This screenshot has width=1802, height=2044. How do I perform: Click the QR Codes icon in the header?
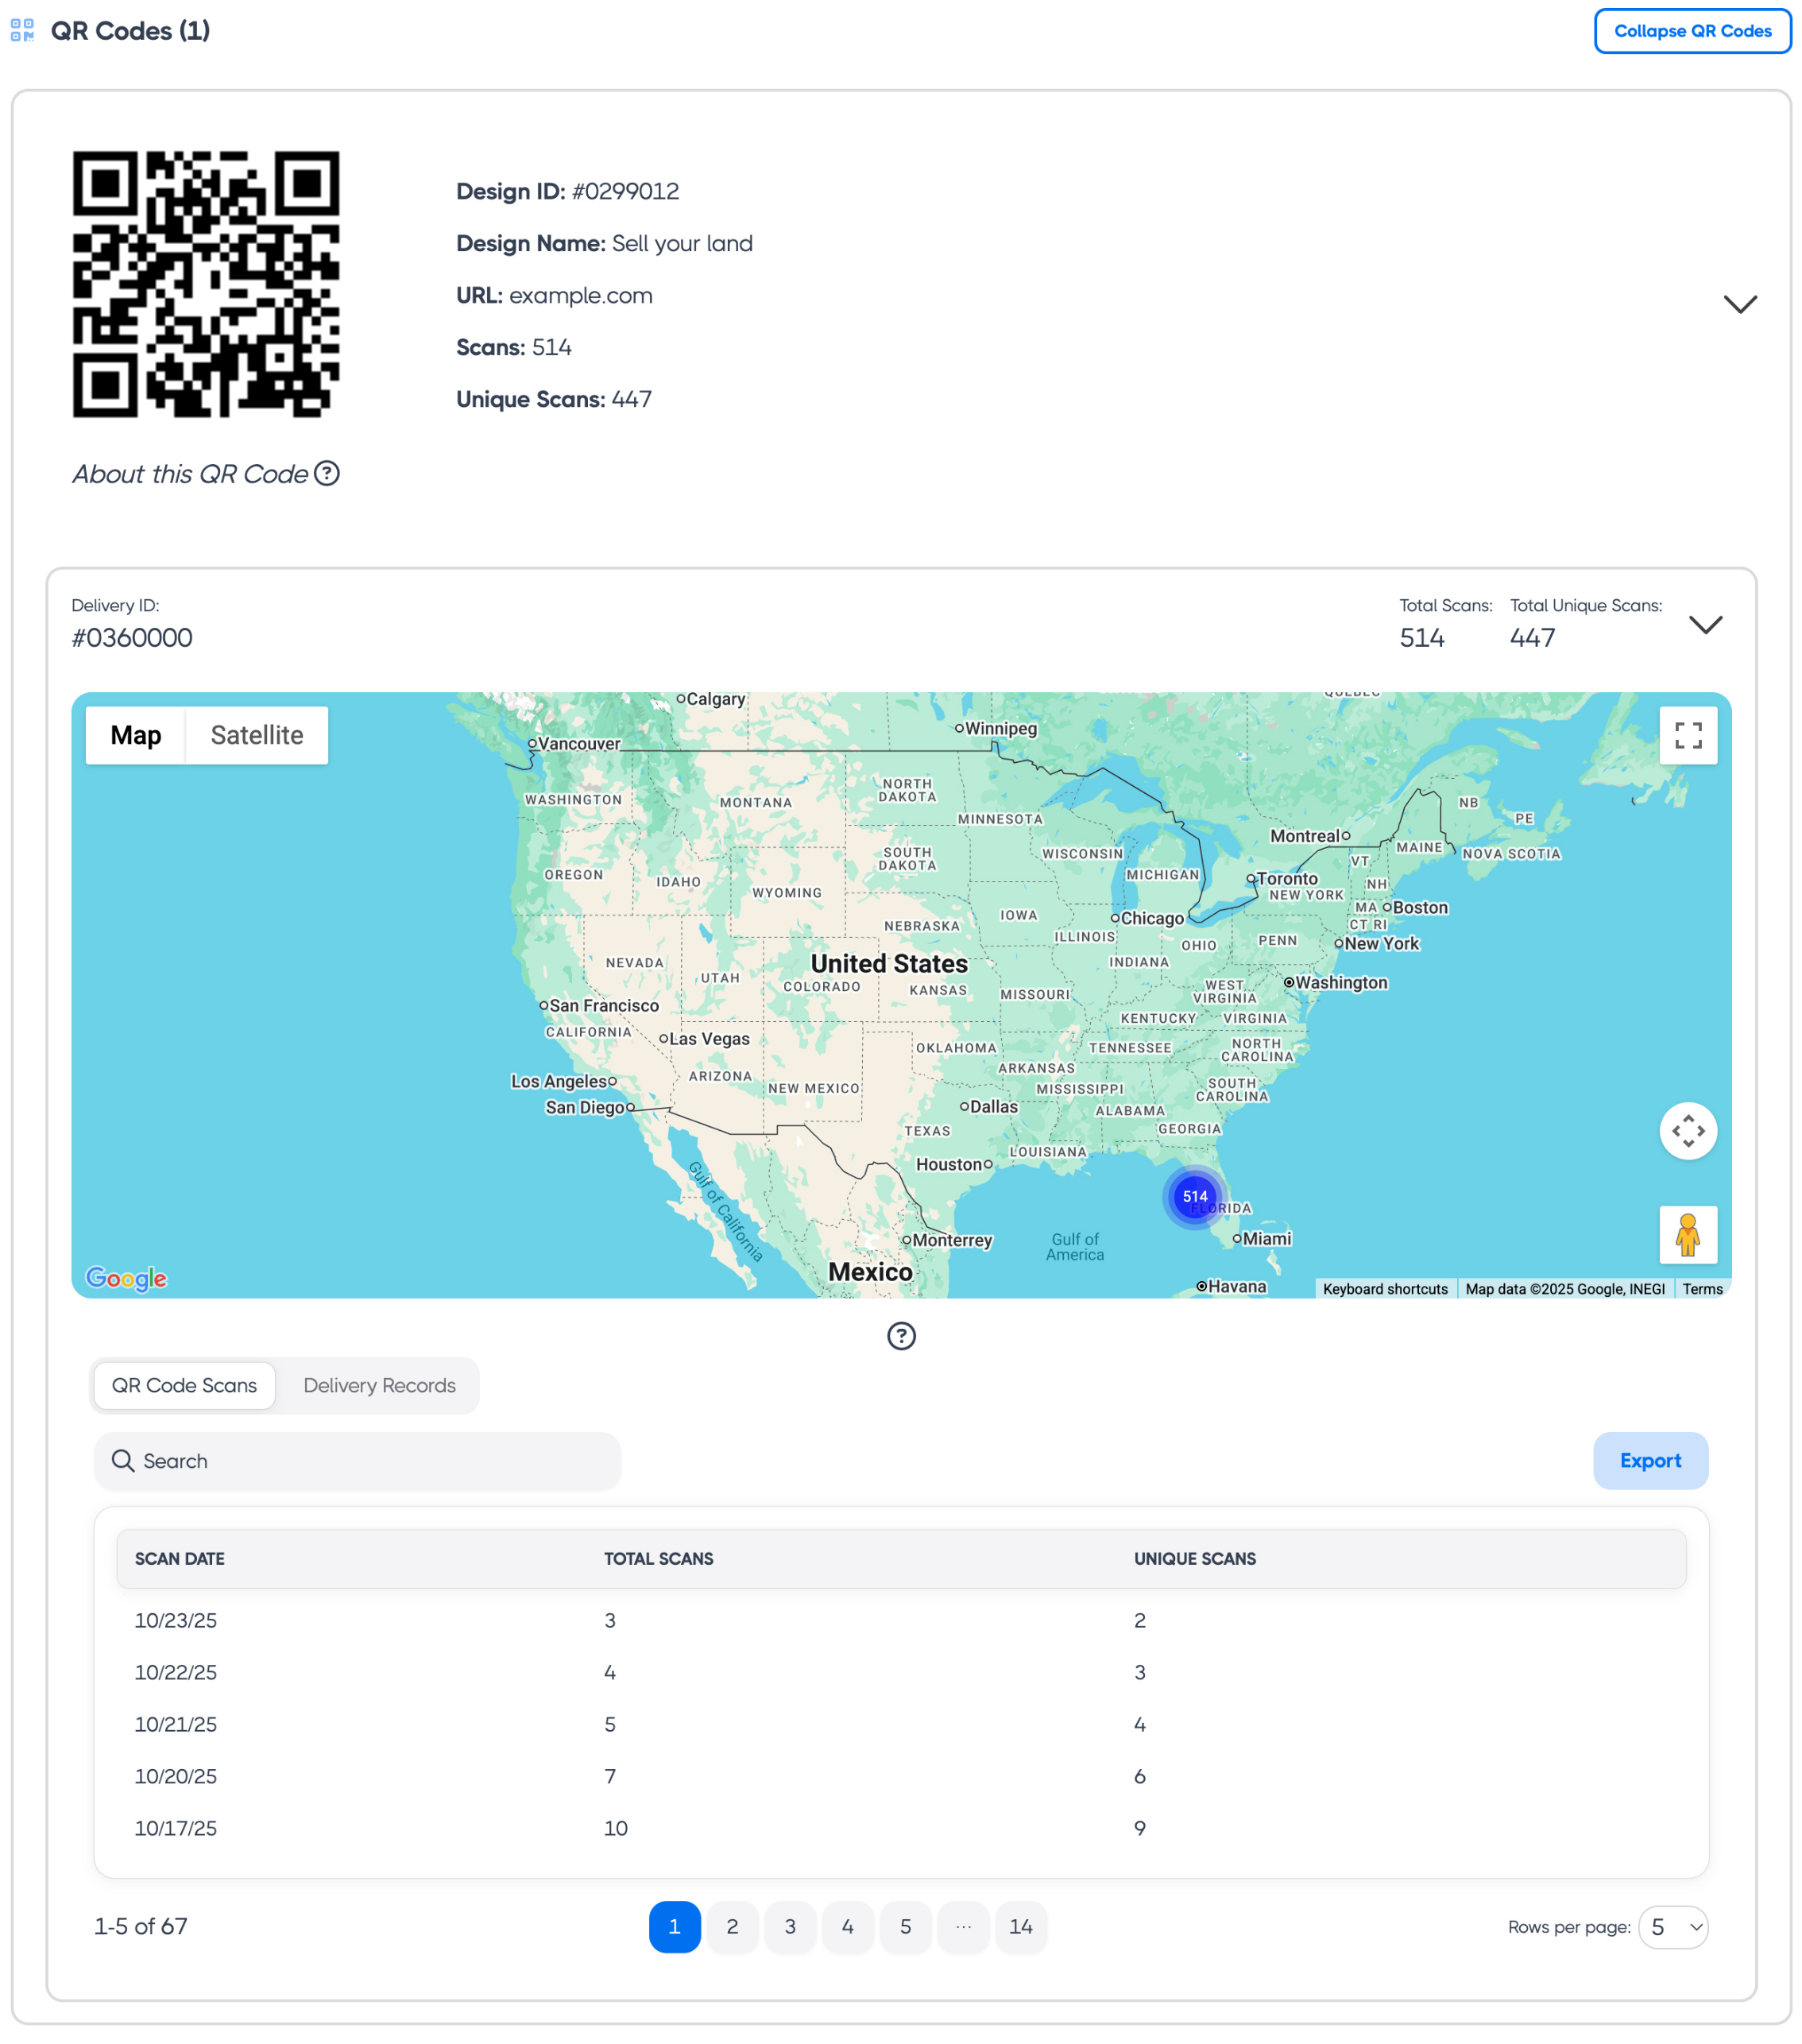click(x=23, y=31)
